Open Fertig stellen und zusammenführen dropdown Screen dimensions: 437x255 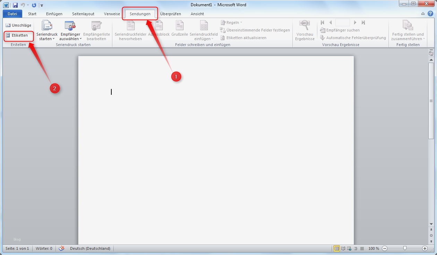408,30
